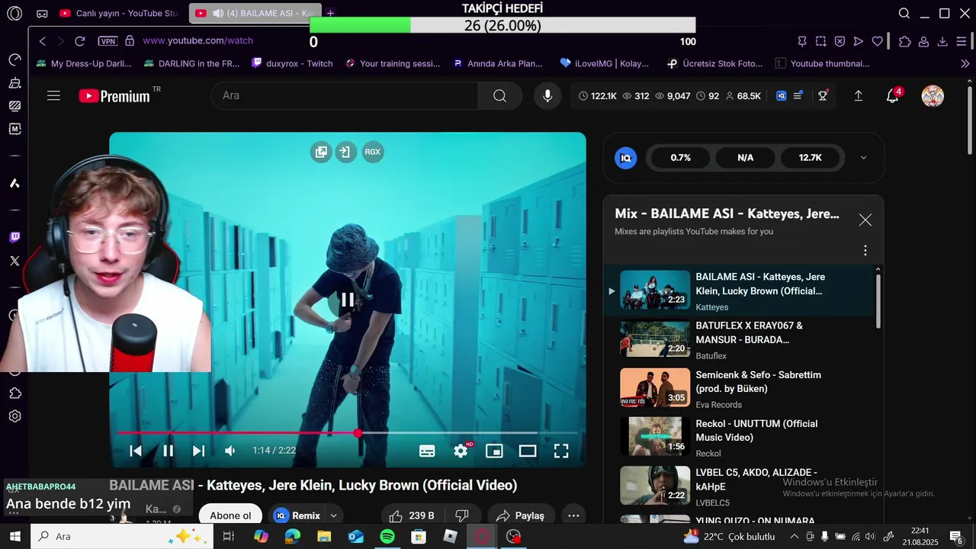Image resolution: width=976 pixels, height=549 pixels.
Task: Start voice search microphone
Action: [547, 95]
